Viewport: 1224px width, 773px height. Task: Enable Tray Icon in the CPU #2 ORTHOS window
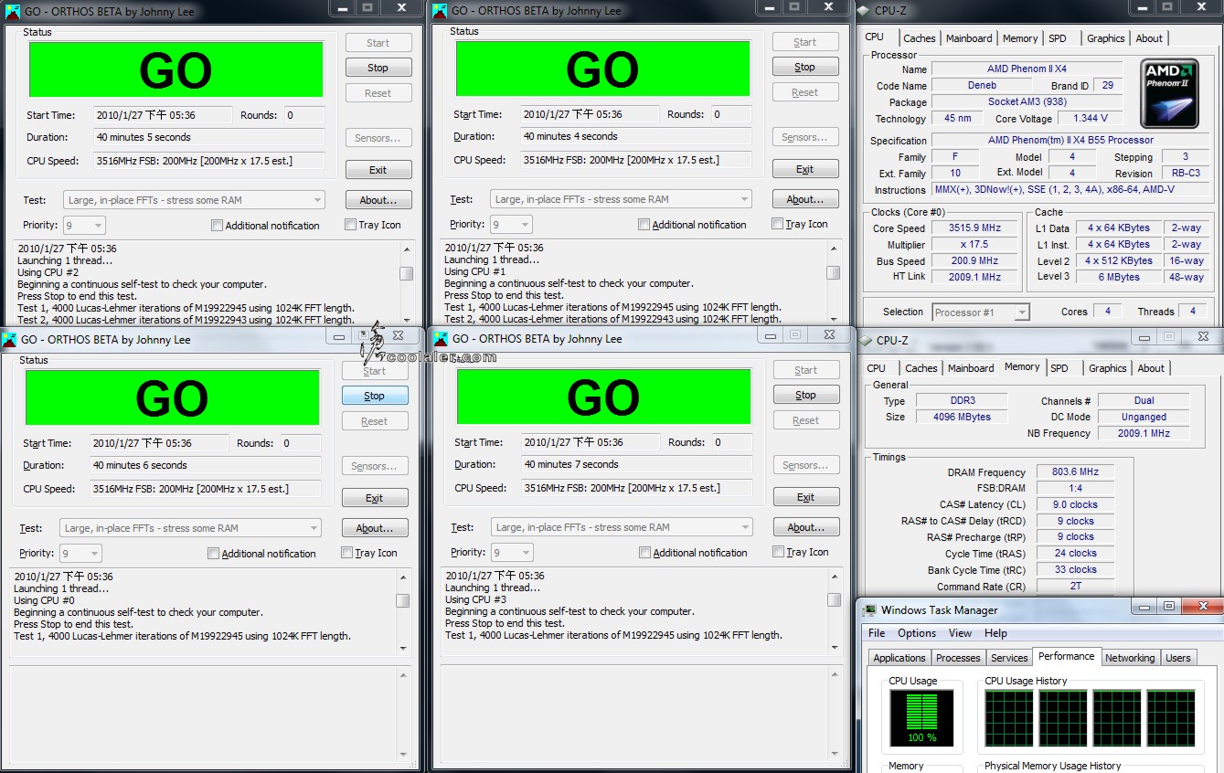pos(351,225)
